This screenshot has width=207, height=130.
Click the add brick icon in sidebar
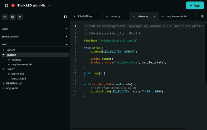pyautogui.click(x=5, y=17)
